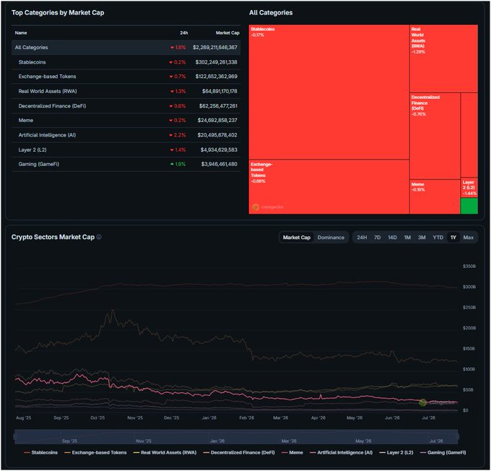491x471 pixels.
Task: Sort table by 24h column header
Action: (184, 33)
